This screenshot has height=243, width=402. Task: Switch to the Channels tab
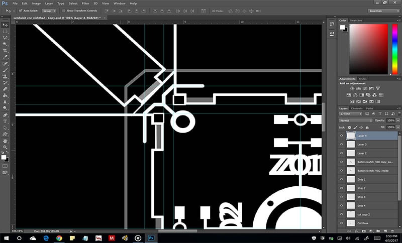pos(357,108)
